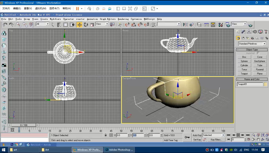Activate the Unlink Selection tool
The width and height of the screenshot is (269, 153).
[x=25, y=25]
